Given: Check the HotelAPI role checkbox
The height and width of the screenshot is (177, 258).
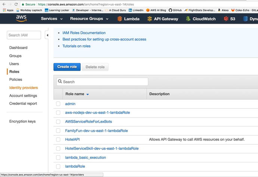Looking at the screenshot, I should (58, 139).
